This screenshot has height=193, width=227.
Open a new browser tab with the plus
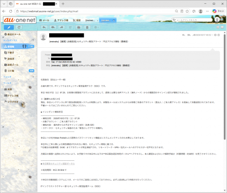point(63,4)
